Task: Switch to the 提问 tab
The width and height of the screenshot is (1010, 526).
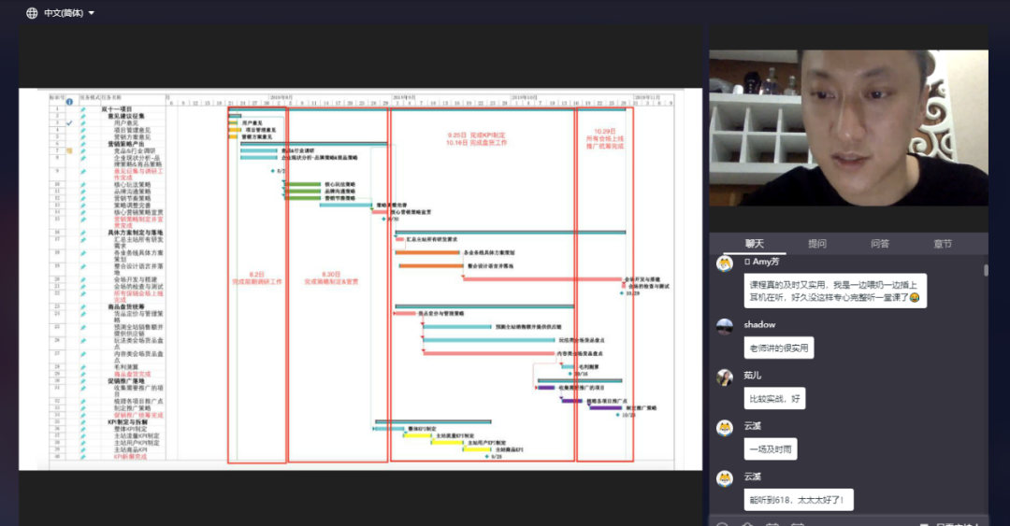Action: point(816,243)
